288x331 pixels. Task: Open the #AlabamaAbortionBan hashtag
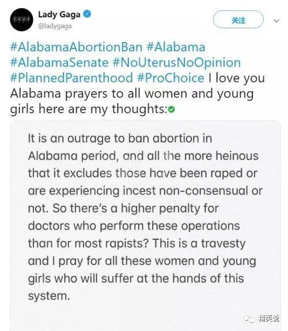(76, 47)
